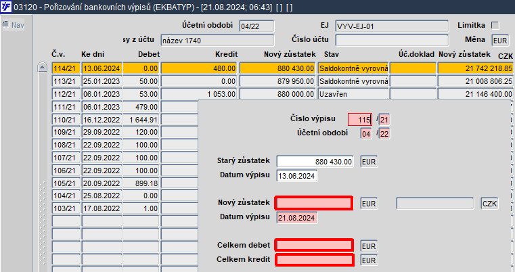This screenshot has width=515, height=272.
Task: Click date cell 16.12.2022
Action: pyautogui.click(x=102, y=120)
